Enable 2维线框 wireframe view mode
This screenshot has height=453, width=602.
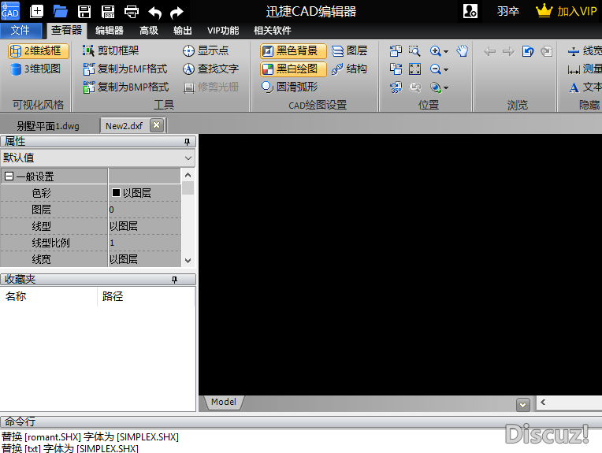(36, 51)
